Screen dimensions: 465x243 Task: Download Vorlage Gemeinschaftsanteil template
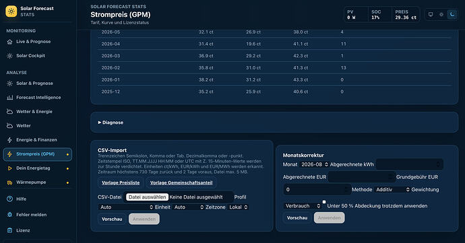[181, 183]
